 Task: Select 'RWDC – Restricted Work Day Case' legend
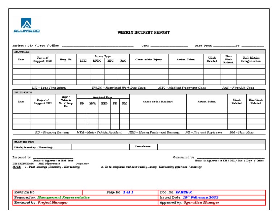point(118,88)
